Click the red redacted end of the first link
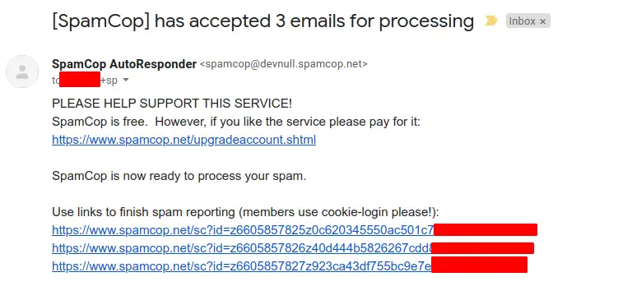 click(486, 229)
